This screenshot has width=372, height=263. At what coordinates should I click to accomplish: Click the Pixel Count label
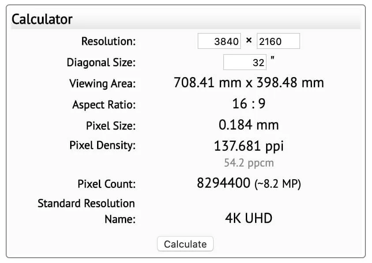[106, 184]
